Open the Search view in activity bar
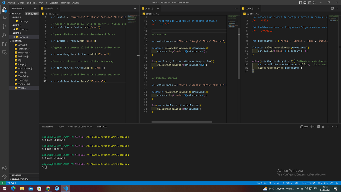 (4, 18)
